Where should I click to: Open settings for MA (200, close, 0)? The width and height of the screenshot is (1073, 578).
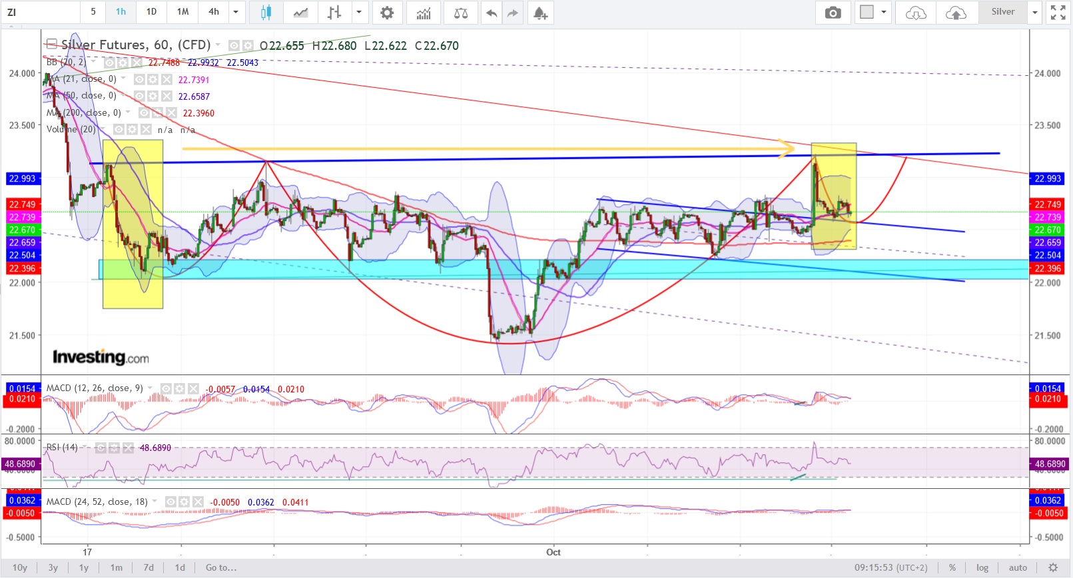[x=158, y=113]
